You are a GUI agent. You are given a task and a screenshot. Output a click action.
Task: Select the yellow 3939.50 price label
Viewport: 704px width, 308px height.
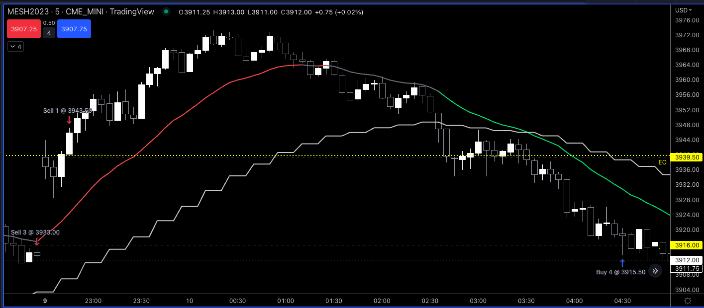[686, 157]
